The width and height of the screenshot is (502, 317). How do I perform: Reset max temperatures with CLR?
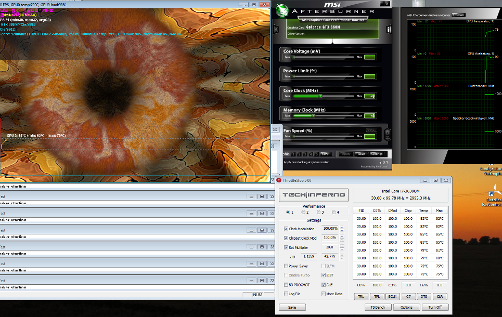pyautogui.click(x=440, y=297)
